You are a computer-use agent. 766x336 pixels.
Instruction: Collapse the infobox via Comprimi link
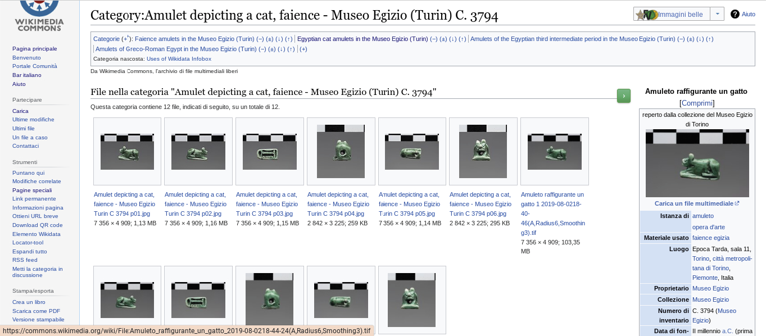click(x=697, y=103)
